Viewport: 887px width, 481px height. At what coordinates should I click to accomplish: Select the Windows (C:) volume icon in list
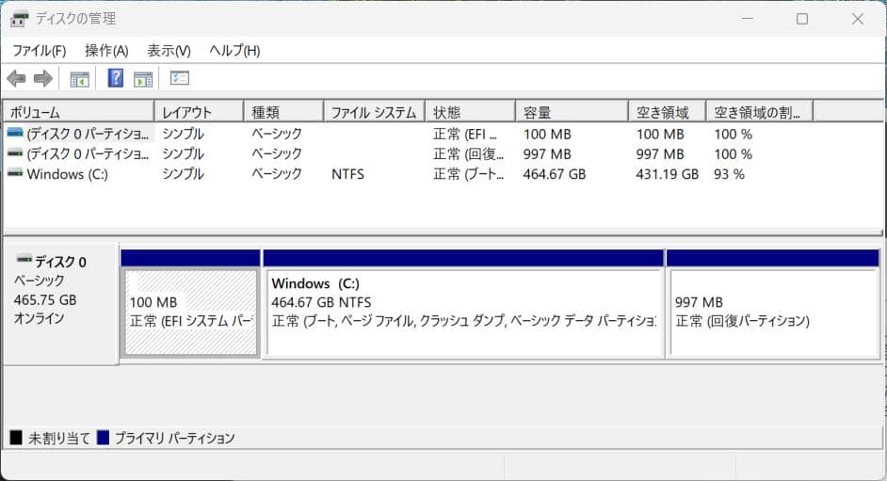coord(15,173)
